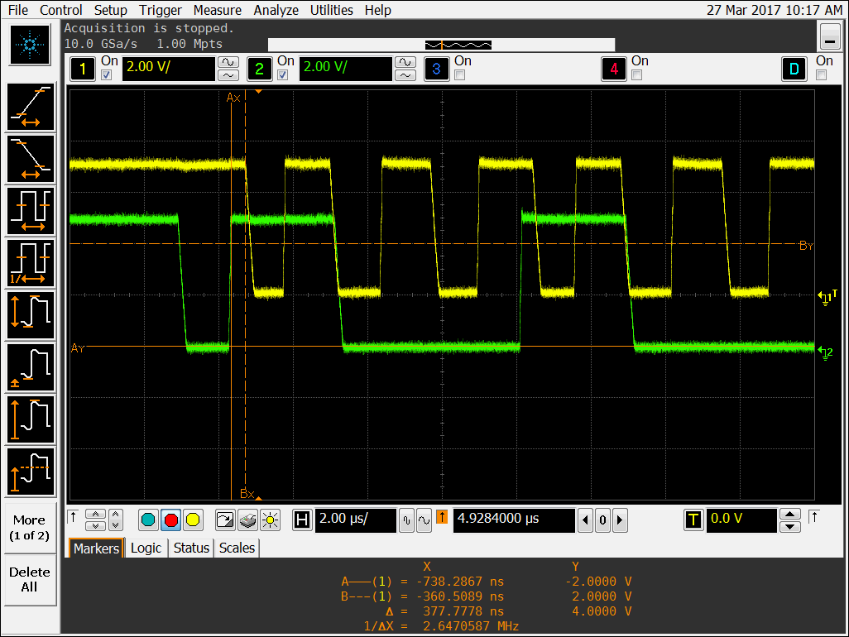Uncheck the channel 2 On checkbox
The width and height of the screenshot is (849, 637).
[283, 75]
